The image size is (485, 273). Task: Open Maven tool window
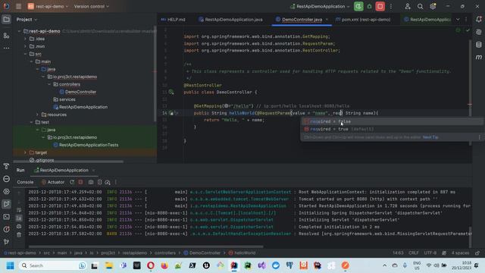pyautogui.click(x=479, y=58)
